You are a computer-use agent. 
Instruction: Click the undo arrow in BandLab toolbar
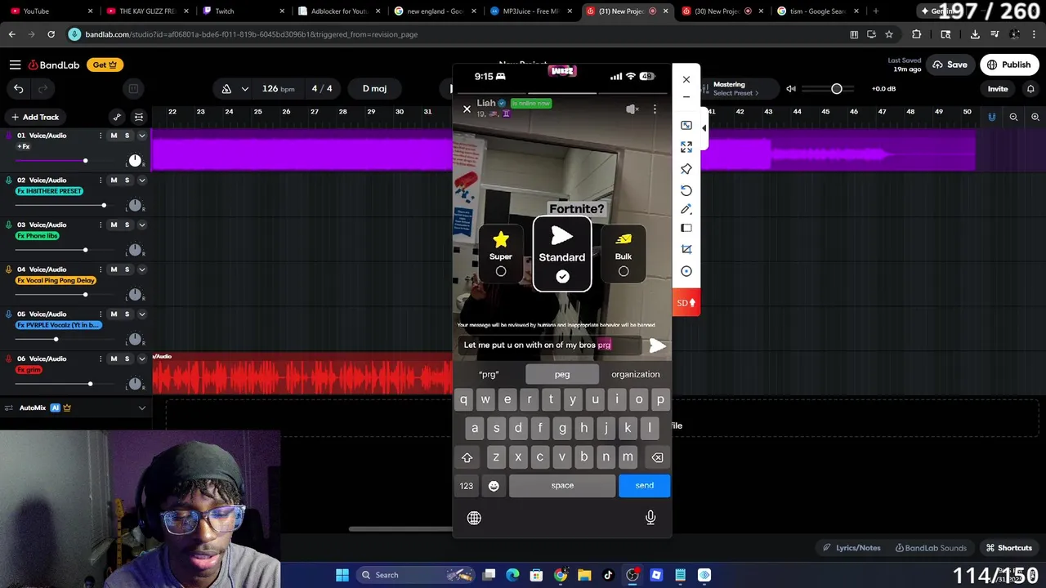coord(18,88)
